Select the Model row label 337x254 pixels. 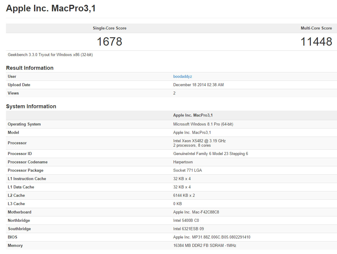(x=13, y=132)
